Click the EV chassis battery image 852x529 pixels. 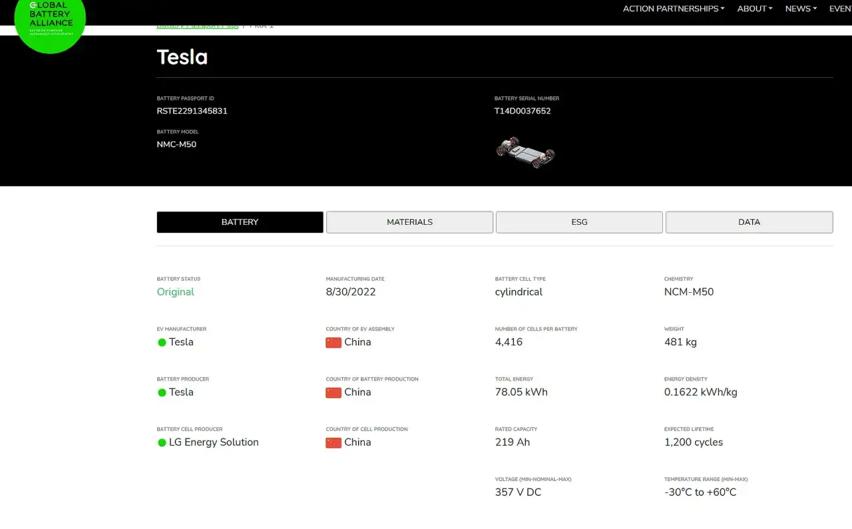[525, 152]
